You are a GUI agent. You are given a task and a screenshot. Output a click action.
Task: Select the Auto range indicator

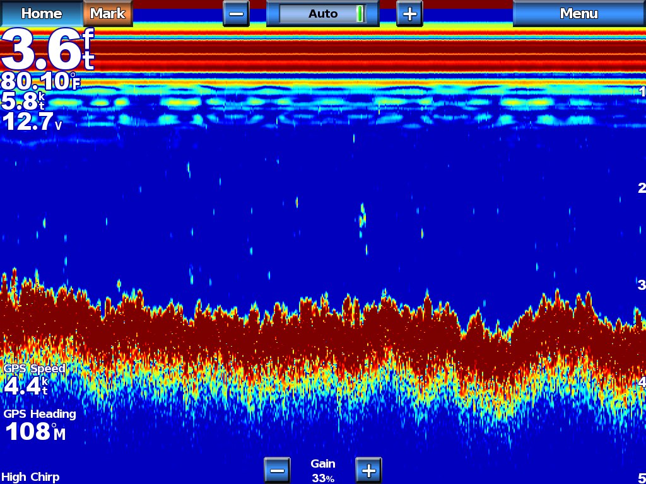tap(322, 14)
